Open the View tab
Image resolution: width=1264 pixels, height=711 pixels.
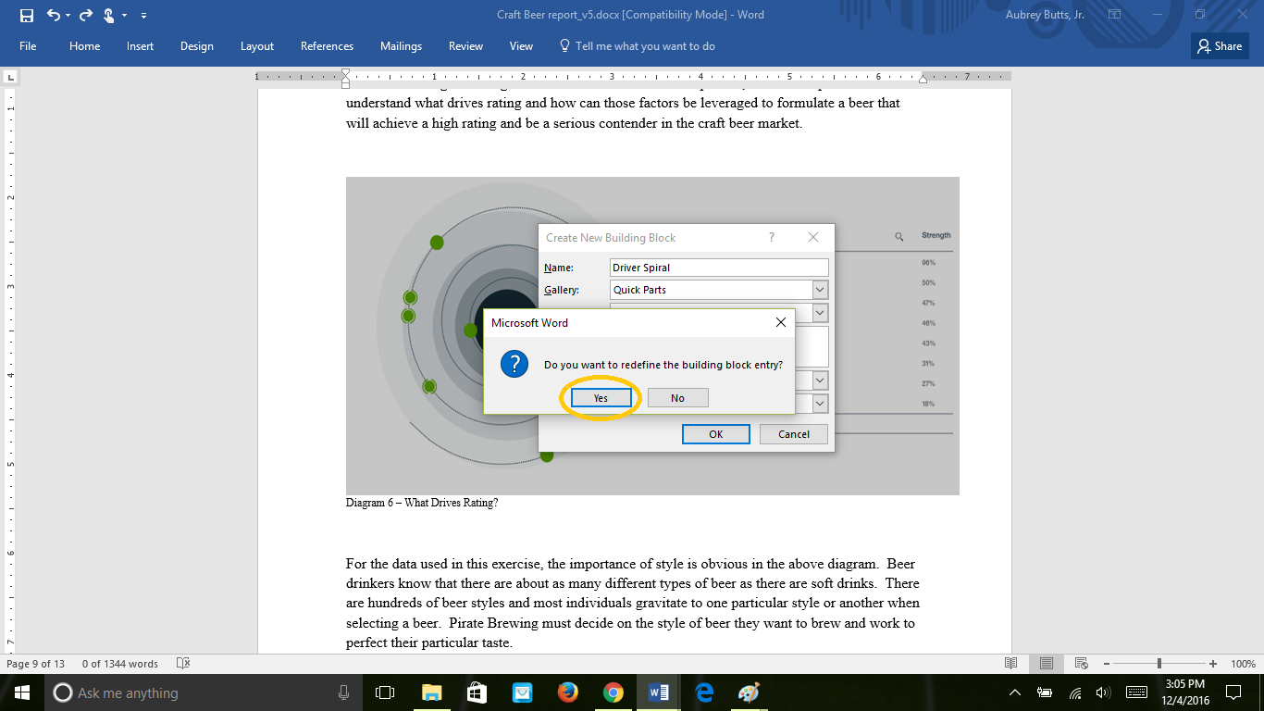(521, 46)
